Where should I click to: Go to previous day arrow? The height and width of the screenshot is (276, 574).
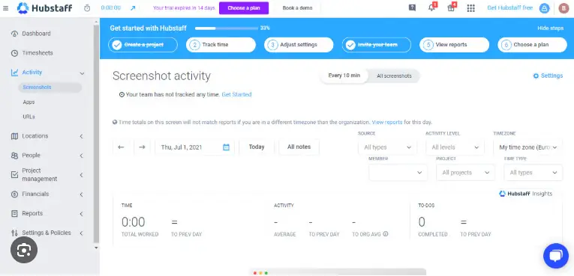coord(121,147)
